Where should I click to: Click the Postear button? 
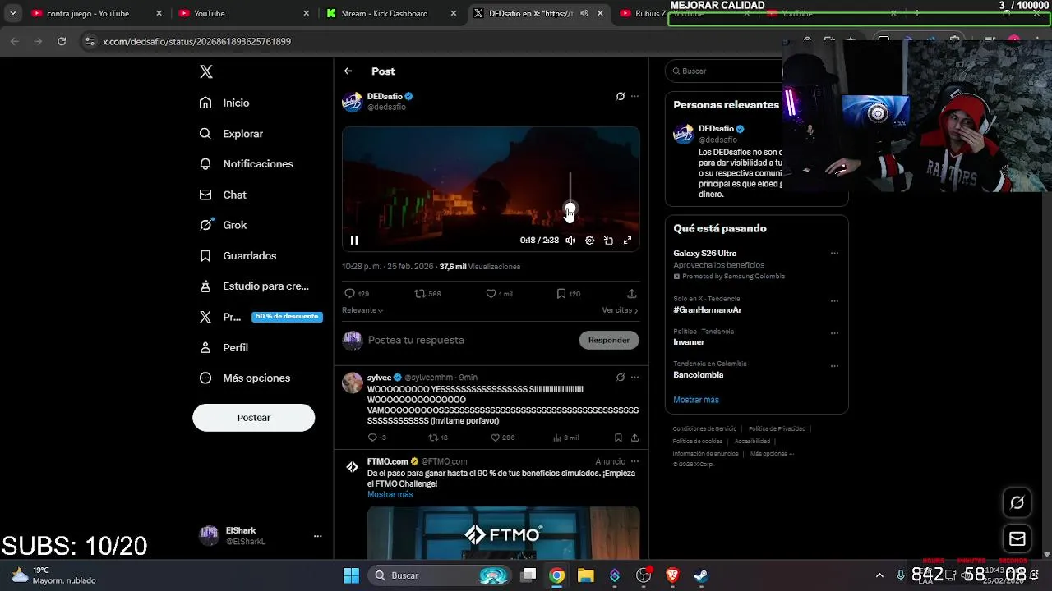pyautogui.click(x=253, y=418)
